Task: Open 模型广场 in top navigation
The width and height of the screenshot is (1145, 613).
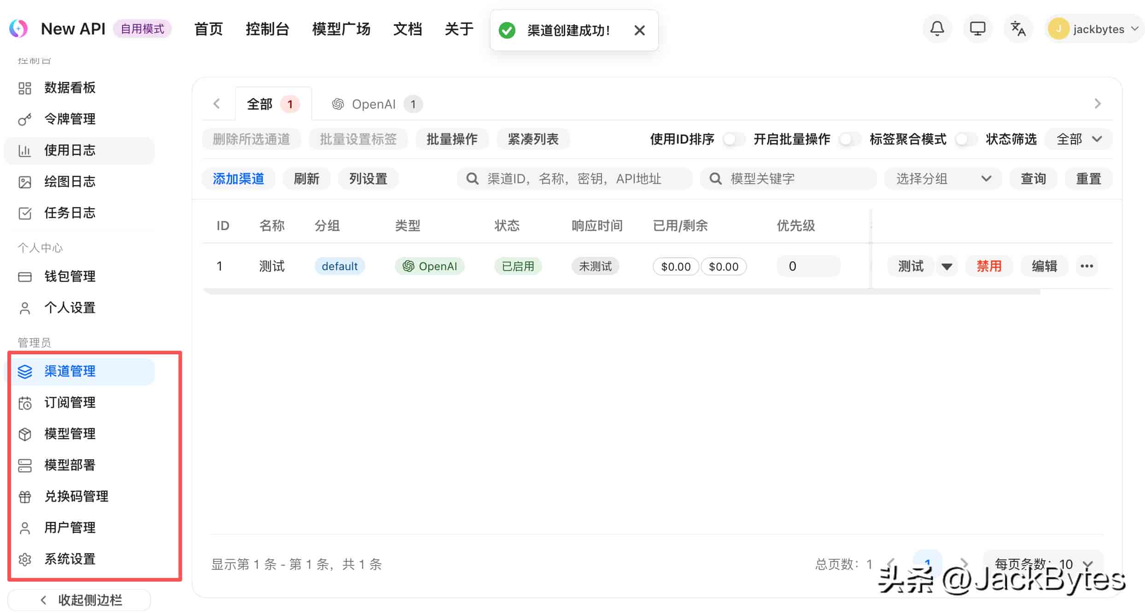Action: [341, 29]
